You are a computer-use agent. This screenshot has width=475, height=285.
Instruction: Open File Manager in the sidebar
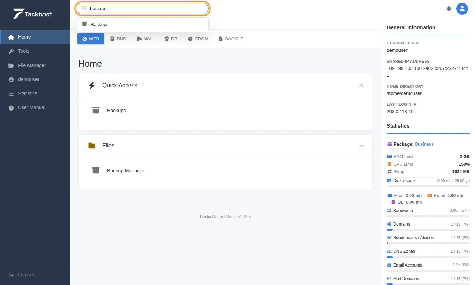tap(35, 65)
